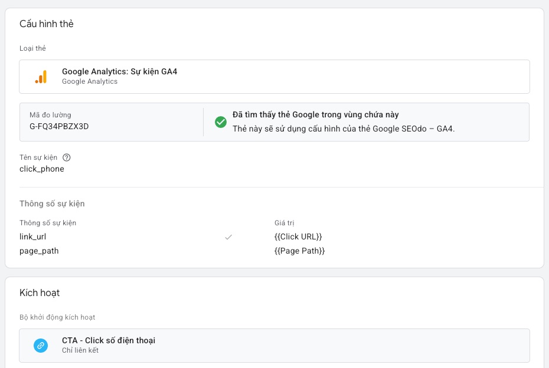
Task: Click the grey checkmark beside link_url
Action: coord(228,237)
